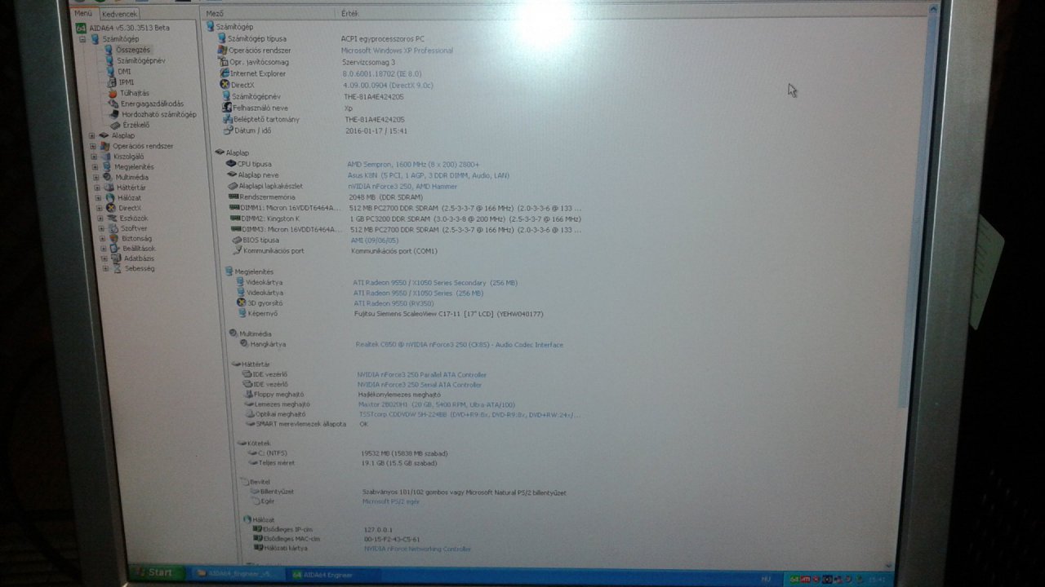Open the DMI tree icon
The image size is (1045, 587).
pyautogui.click(x=110, y=71)
